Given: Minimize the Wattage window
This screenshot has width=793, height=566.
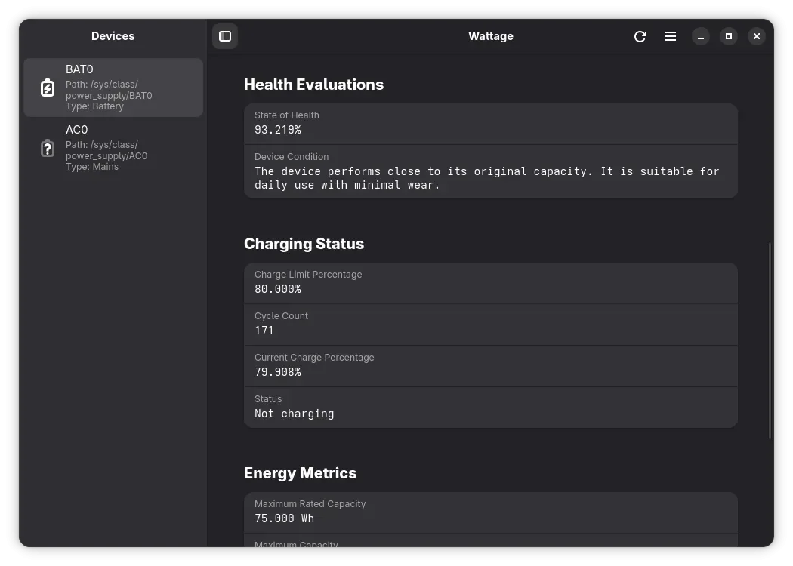Looking at the screenshot, I should tap(700, 36).
